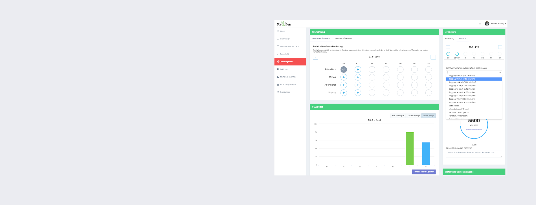
Task: Open the Michael Nolting user menu
Action: tap(496, 24)
